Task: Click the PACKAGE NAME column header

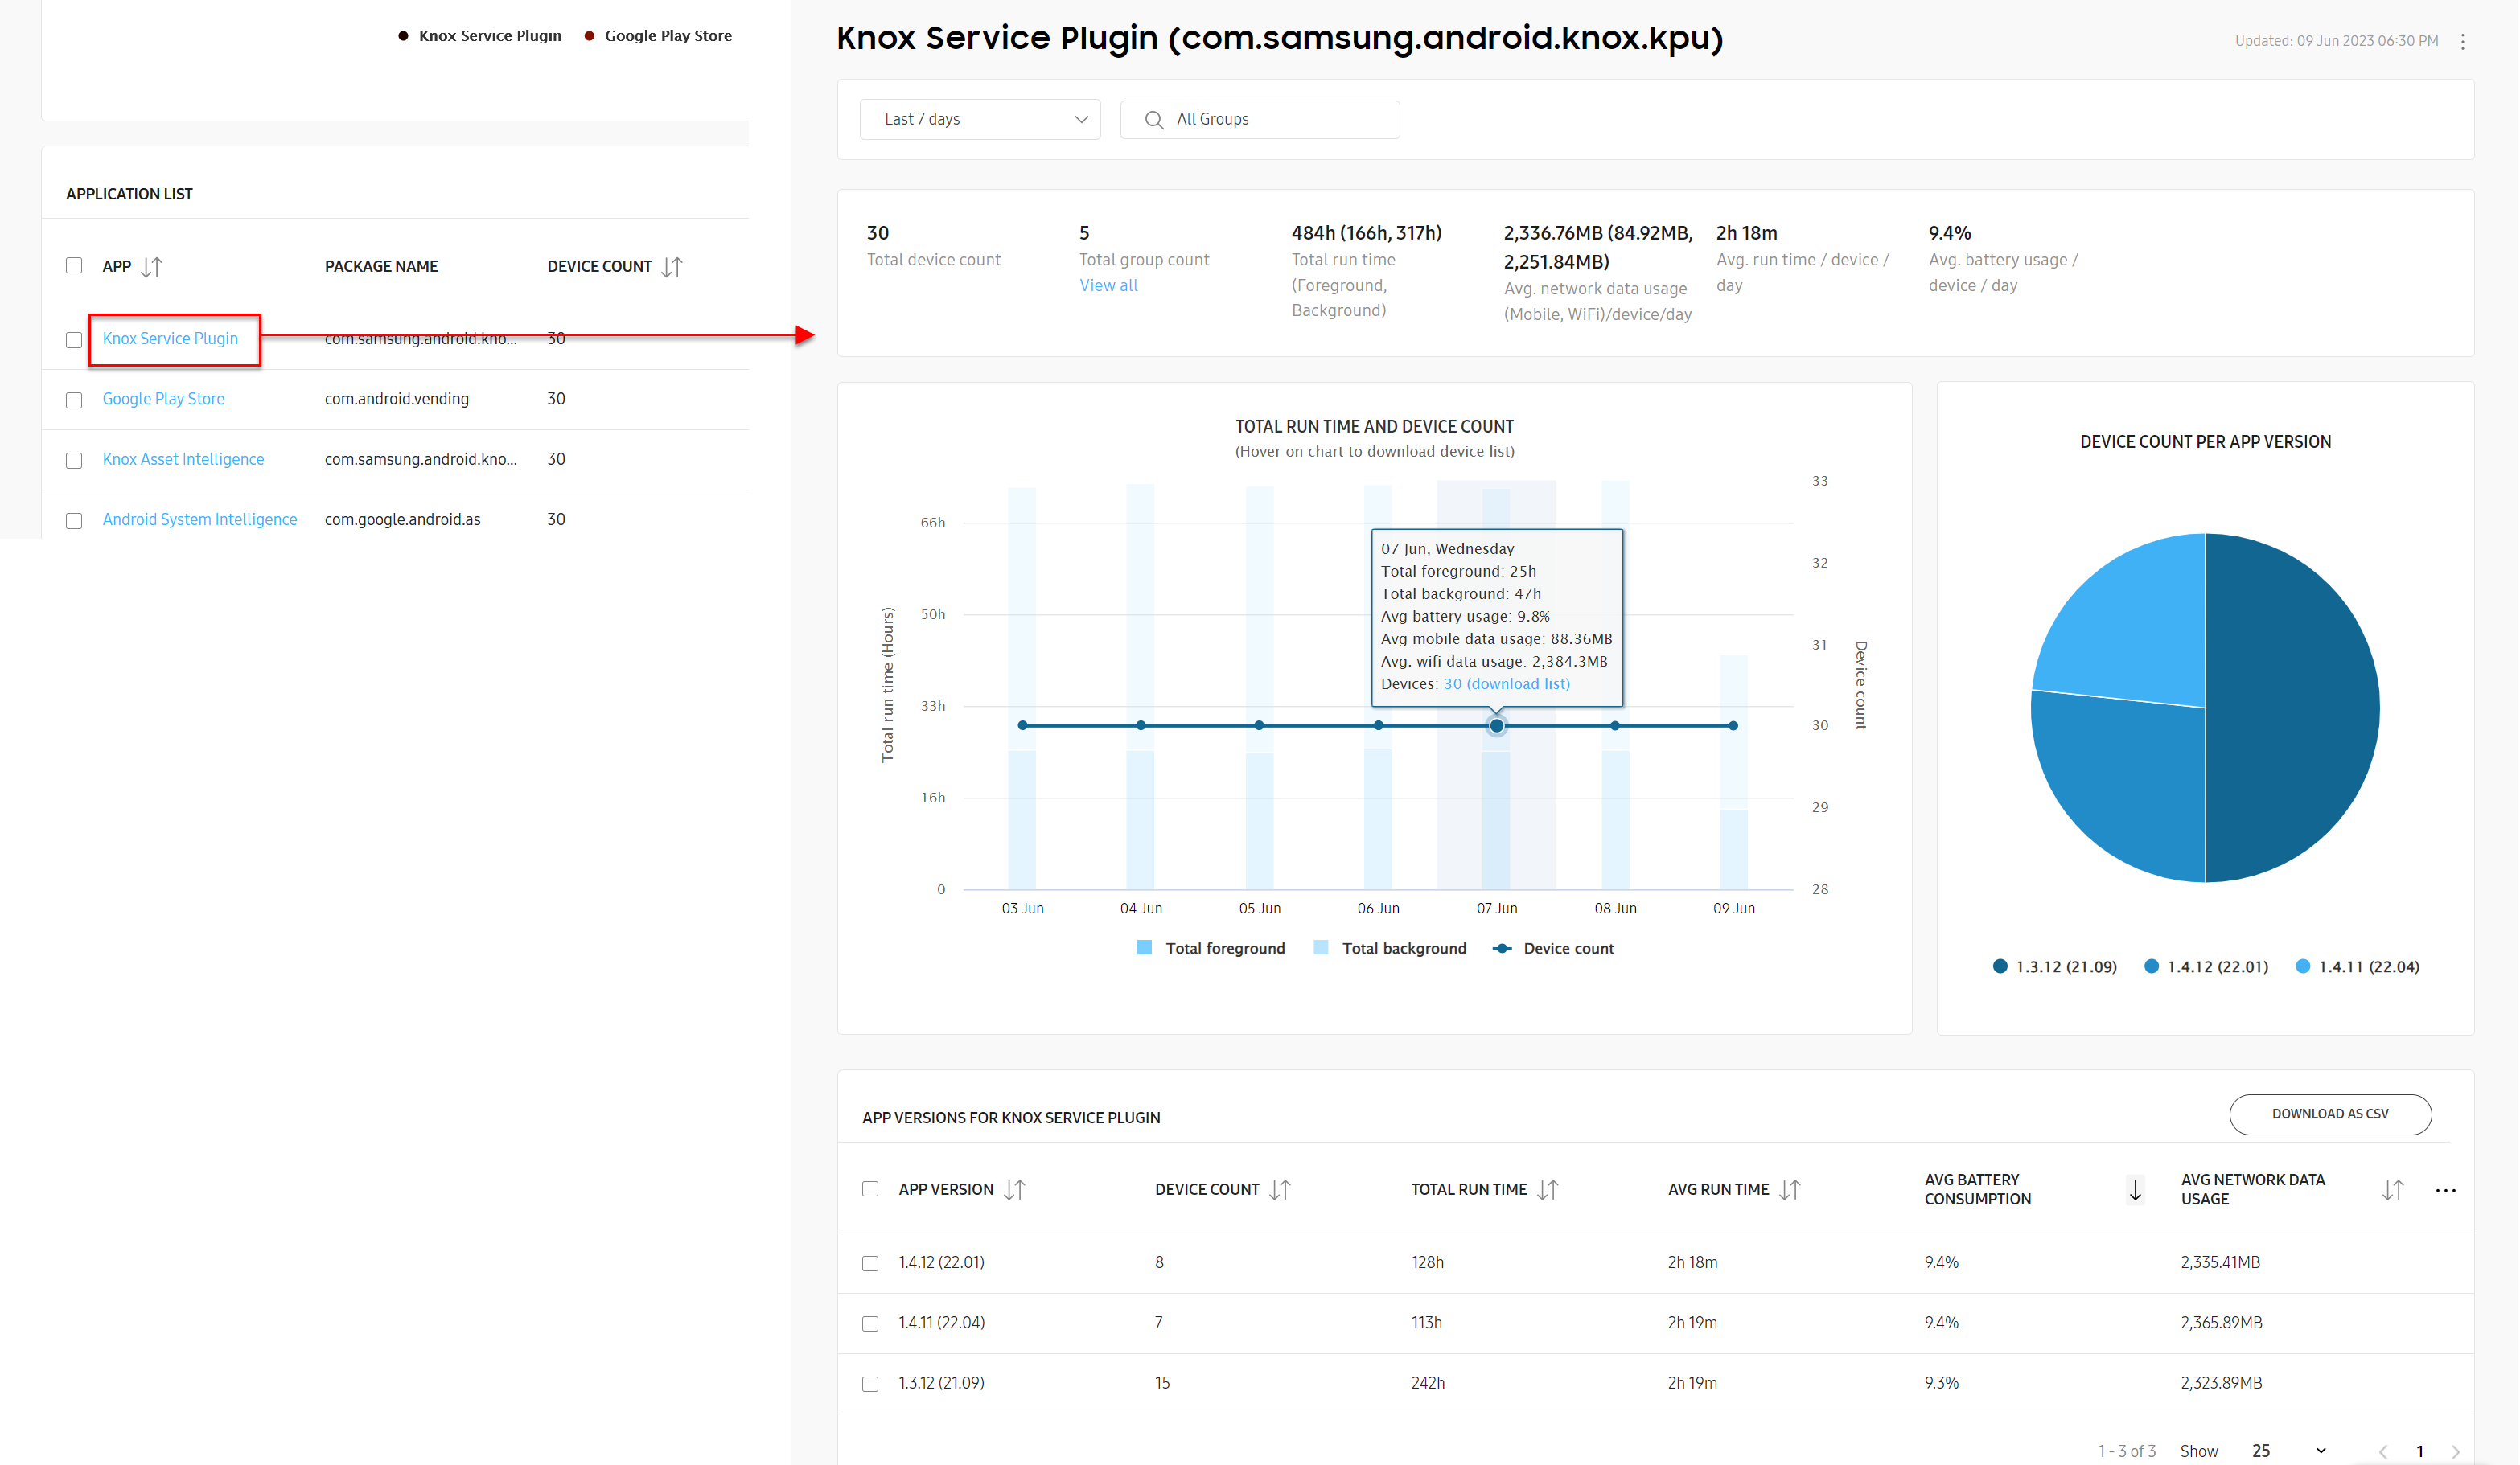Action: [x=381, y=267]
